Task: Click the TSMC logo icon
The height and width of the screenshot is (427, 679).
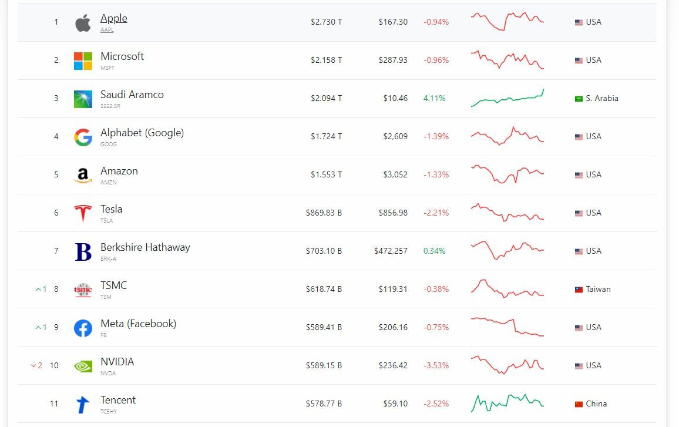Action: [83, 290]
